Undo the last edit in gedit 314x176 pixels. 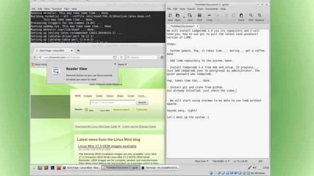click(x=209, y=17)
